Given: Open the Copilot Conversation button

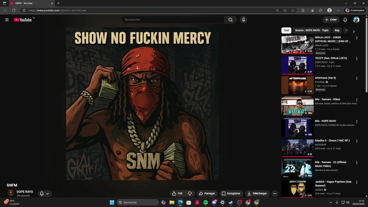Looking at the screenshot, I should coord(355,10).
